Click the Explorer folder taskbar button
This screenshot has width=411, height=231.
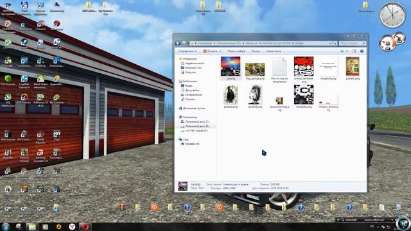coord(32,227)
